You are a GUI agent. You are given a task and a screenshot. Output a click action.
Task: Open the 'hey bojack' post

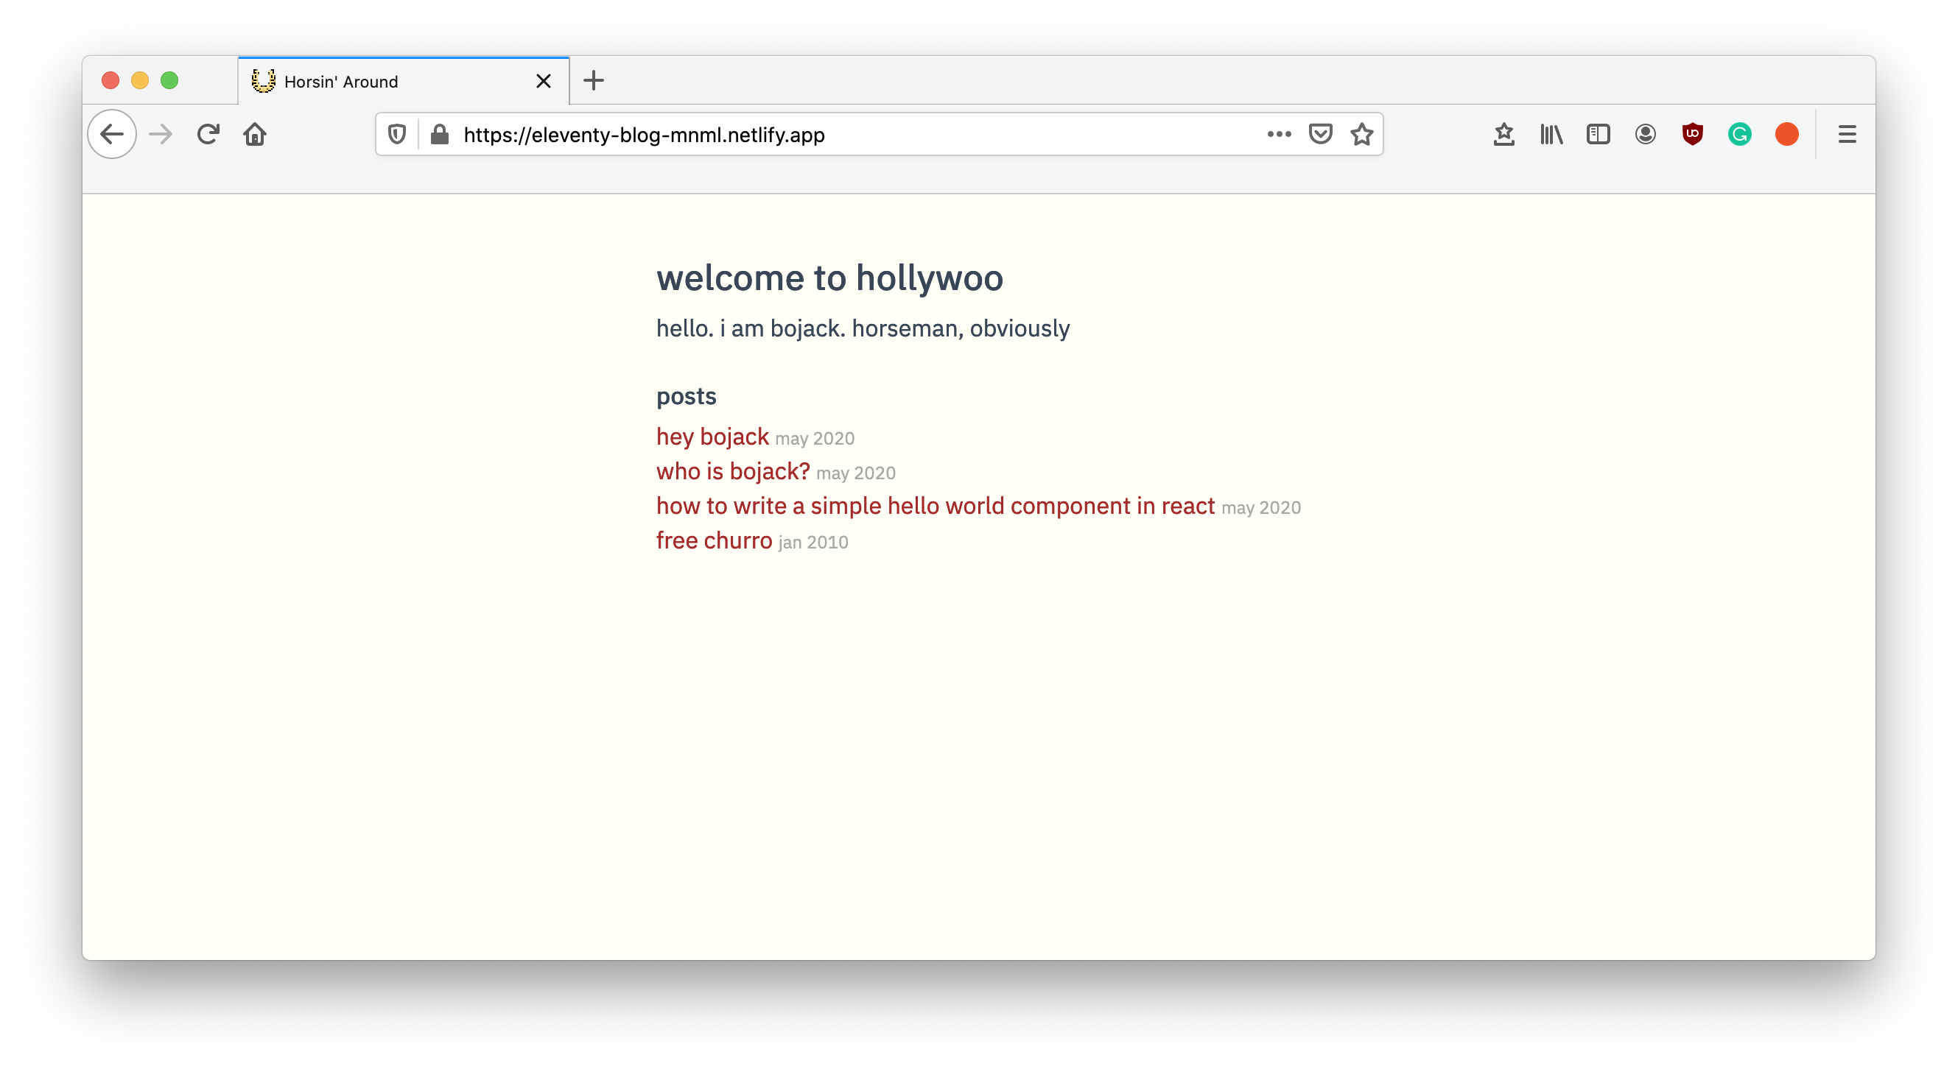[712, 437]
